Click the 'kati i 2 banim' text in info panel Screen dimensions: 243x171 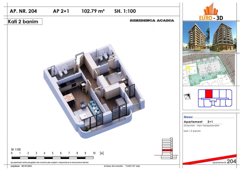(x=192, y=131)
